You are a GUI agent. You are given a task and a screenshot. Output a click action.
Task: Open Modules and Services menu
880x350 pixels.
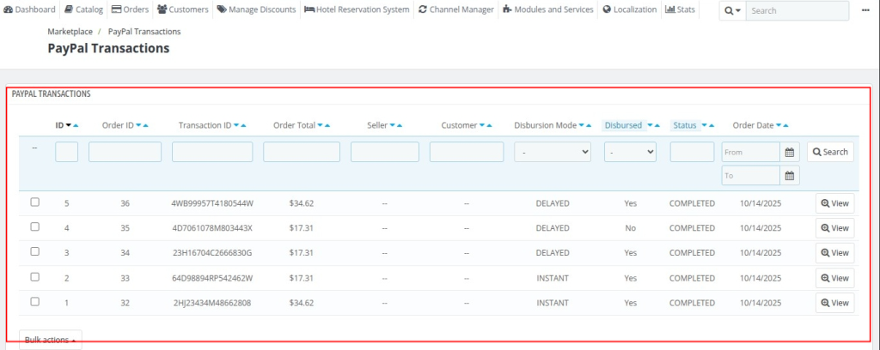click(548, 9)
